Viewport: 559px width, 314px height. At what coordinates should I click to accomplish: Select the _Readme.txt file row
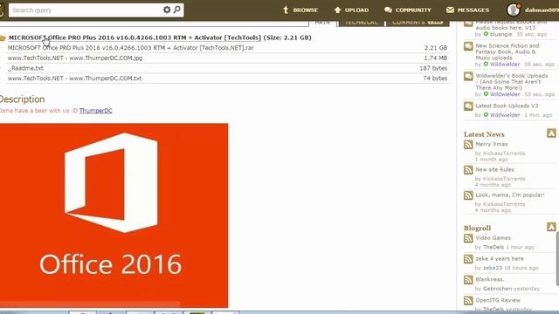pyautogui.click(x=227, y=68)
